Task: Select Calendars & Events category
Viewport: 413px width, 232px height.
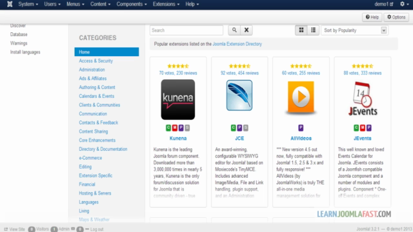Action: (96, 96)
